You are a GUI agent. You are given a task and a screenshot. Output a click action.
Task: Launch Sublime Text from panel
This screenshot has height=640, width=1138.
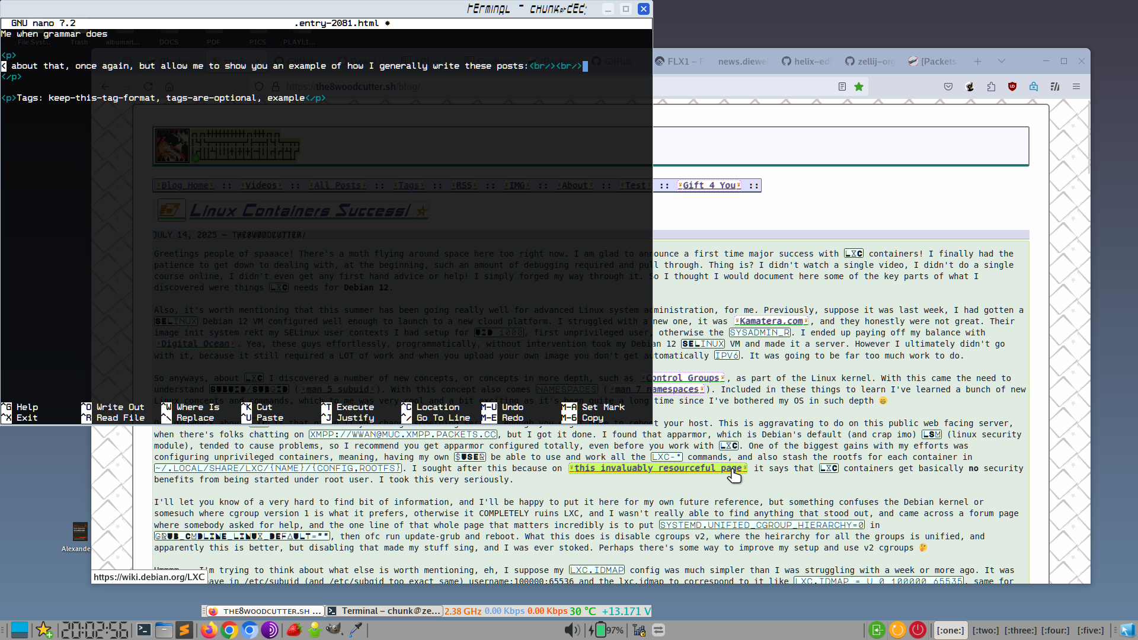pos(184,630)
